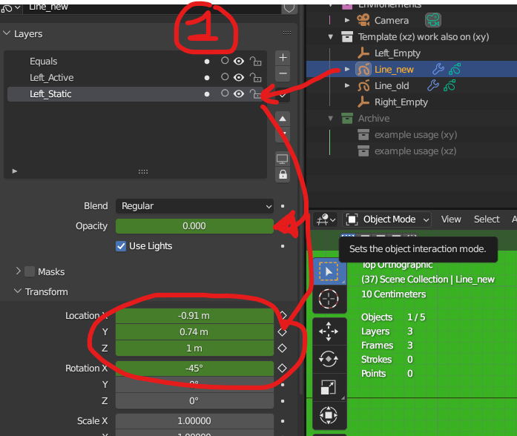517x436 pixels.
Task: Click the Archive collection box icon
Action: (x=347, y=119)
